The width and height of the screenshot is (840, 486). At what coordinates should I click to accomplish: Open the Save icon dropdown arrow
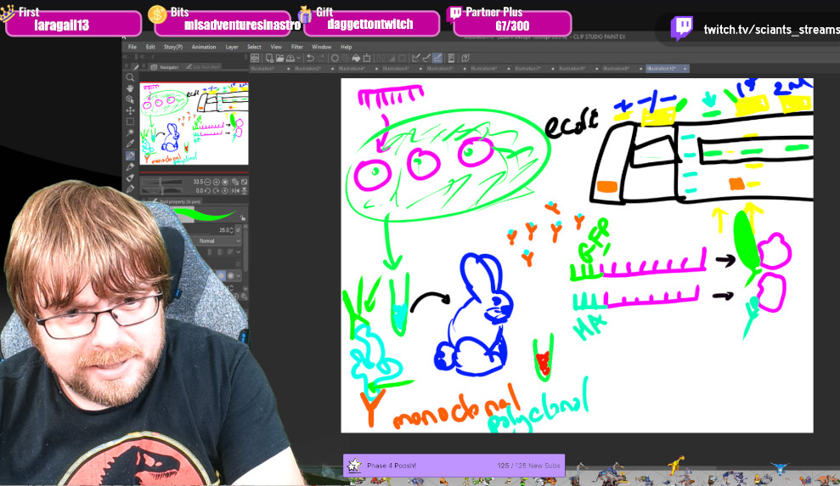coord(298,58)
